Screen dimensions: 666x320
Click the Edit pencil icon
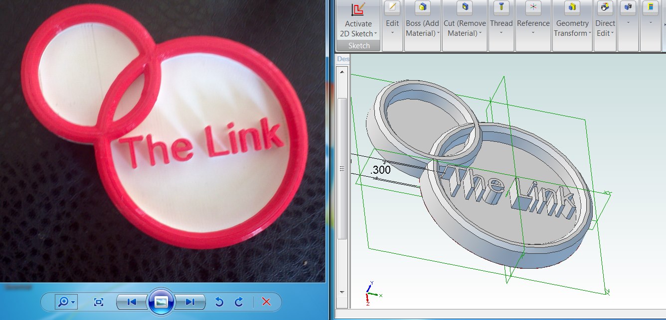392,7
